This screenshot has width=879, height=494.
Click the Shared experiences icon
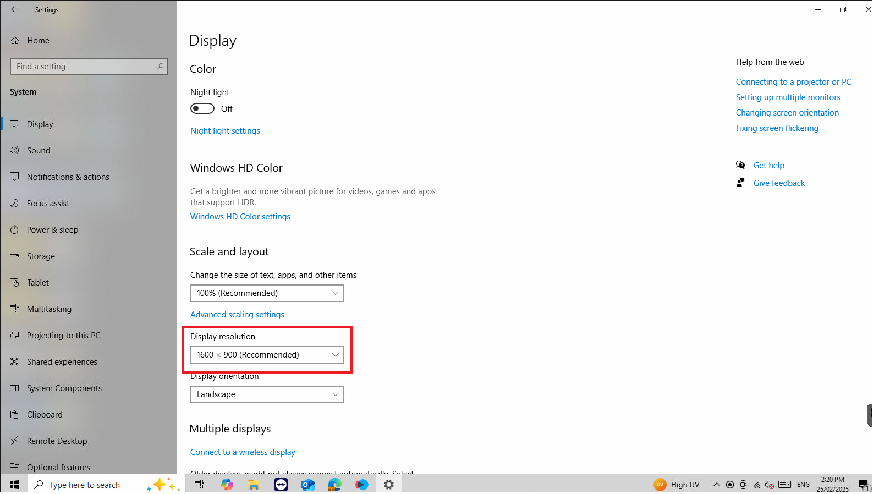tap(14, 362)
